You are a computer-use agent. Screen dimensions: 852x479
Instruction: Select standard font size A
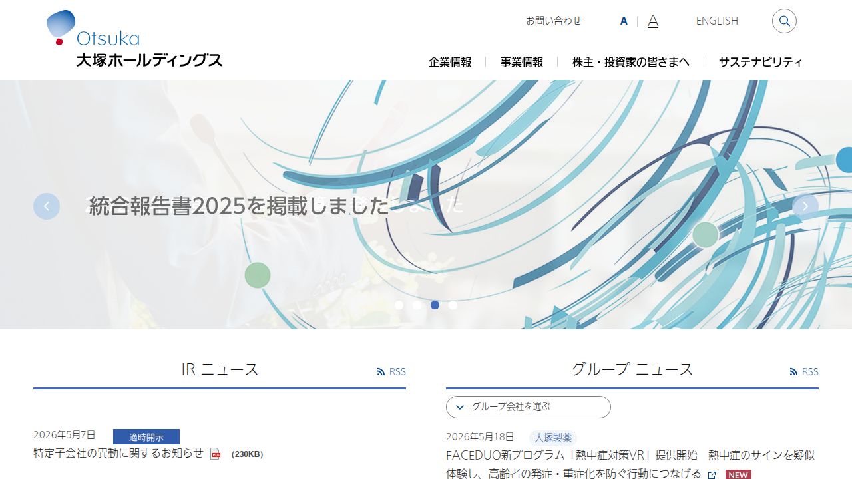click(x=624, y=21)
